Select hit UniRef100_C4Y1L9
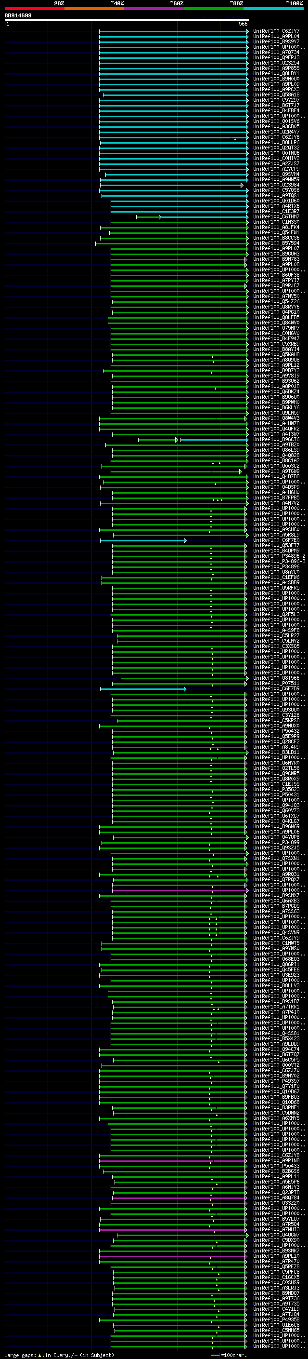Viewport: 308px width, 1359px height. (x=276, y=1309)
